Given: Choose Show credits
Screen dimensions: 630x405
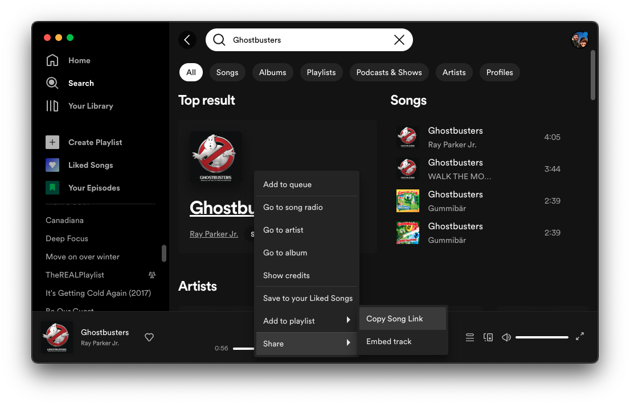Looking at the screenshot, I should pyautogui.click(x=306, y=275).
